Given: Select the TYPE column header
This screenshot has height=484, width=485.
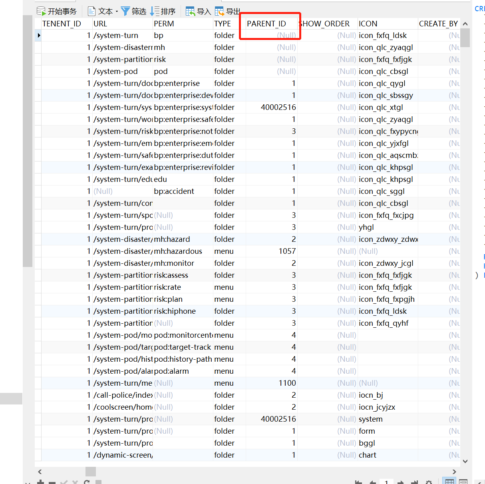Looking at the screenshot, I should 229,24.
